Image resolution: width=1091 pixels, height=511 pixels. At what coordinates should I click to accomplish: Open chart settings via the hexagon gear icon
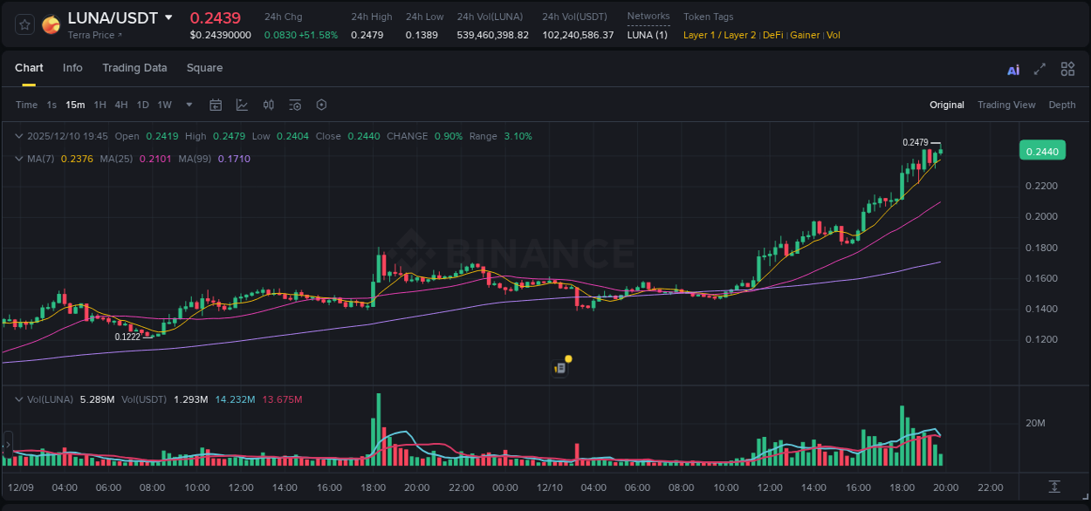pyautogui.click(x=321, y=105)
